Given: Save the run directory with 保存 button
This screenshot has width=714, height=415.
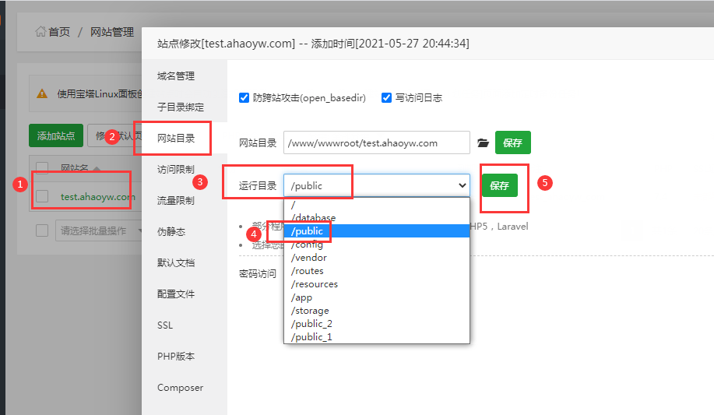Looking at the screenshot, I should [499, 186].
